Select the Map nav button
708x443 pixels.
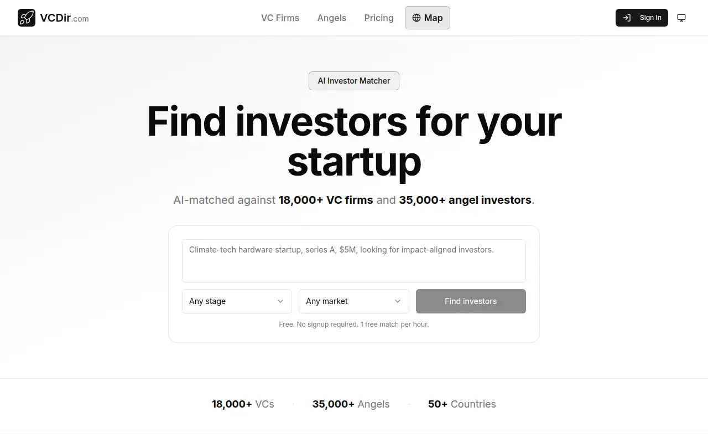pyautogui.click(x=428, y=18)
